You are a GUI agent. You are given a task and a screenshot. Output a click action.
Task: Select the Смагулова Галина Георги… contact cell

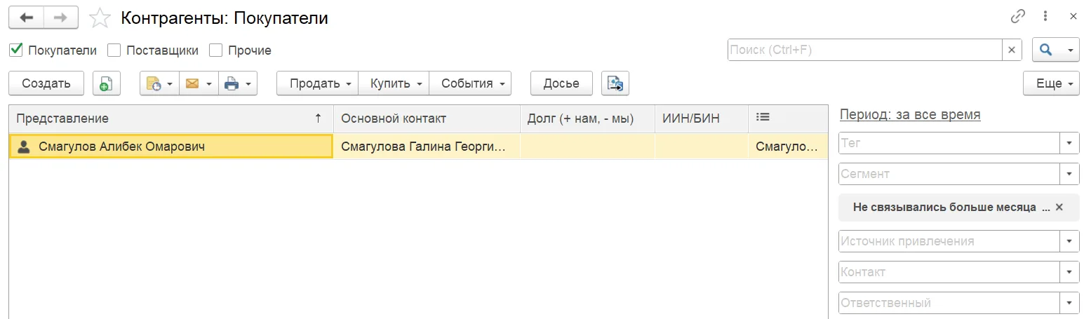click(427, 147)
